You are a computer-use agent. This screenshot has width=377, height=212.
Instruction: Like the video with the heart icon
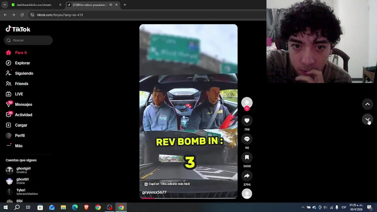(x=247, y=120)
